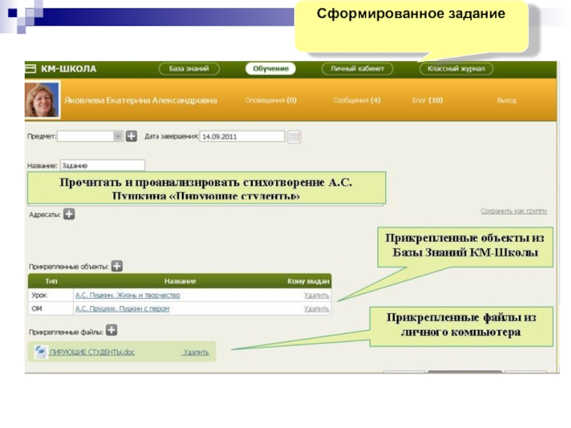Click the Дата завершения date field
The height and width of the screenshot is (428, 571).
pyautogui.click(x=242, y=136)
